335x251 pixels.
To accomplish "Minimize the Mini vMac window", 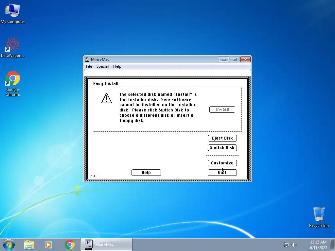I will [x=224, y=59].
